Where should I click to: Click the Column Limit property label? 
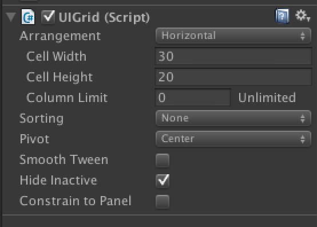pyautogui.click(x=67, y=97)
